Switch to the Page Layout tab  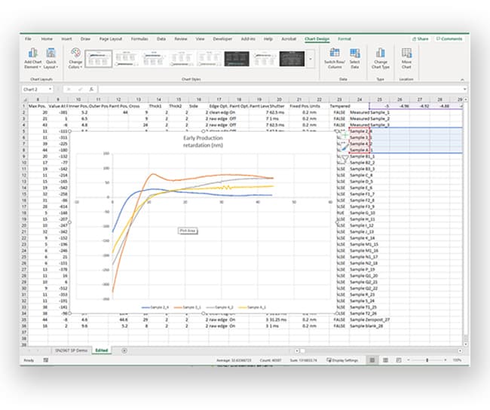(x=111, y=38)
